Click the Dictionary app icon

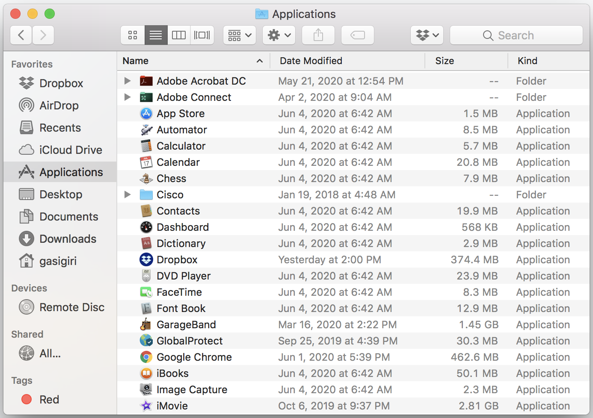tap(146, 243)
